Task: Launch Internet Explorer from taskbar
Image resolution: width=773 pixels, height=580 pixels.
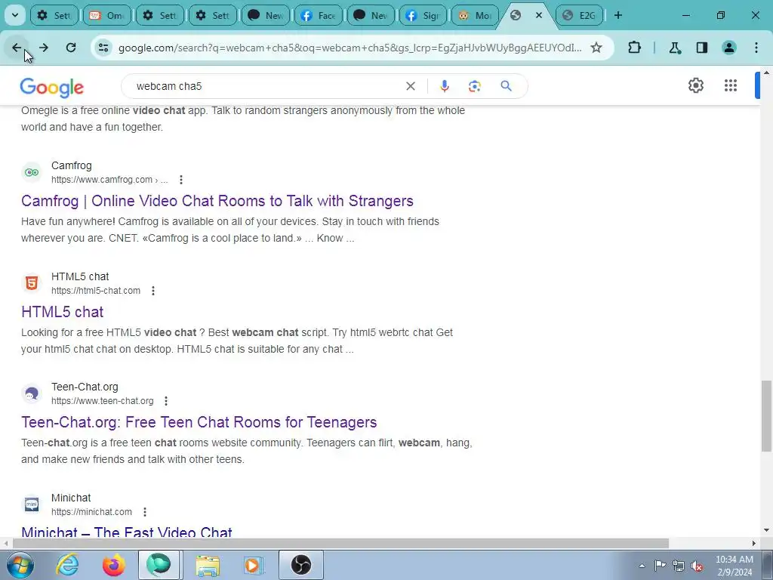Action: [67, 565]
